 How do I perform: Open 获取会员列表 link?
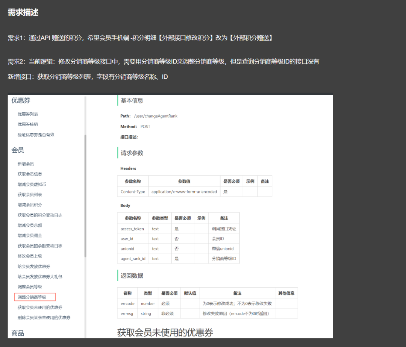click(30, 194)
